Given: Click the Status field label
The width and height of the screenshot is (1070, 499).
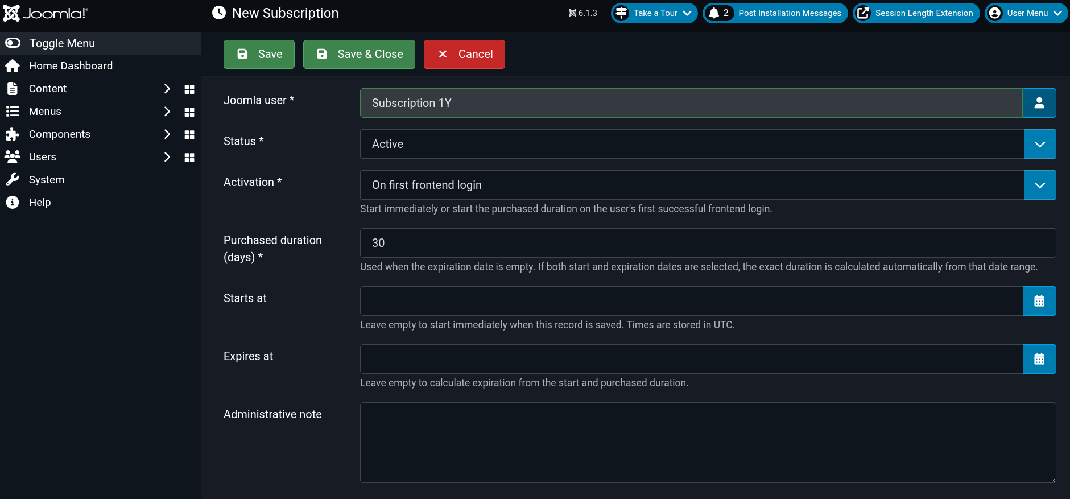Looking at the screenshot, I should point(243,141).
